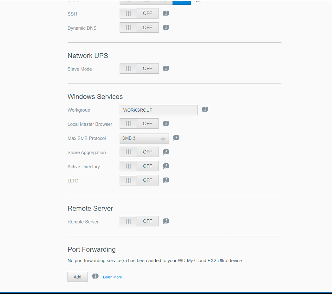Click the Share Aggregation info icon
Image resolution: width=332 pixels, height=294 pixels.
coord(166,152)
